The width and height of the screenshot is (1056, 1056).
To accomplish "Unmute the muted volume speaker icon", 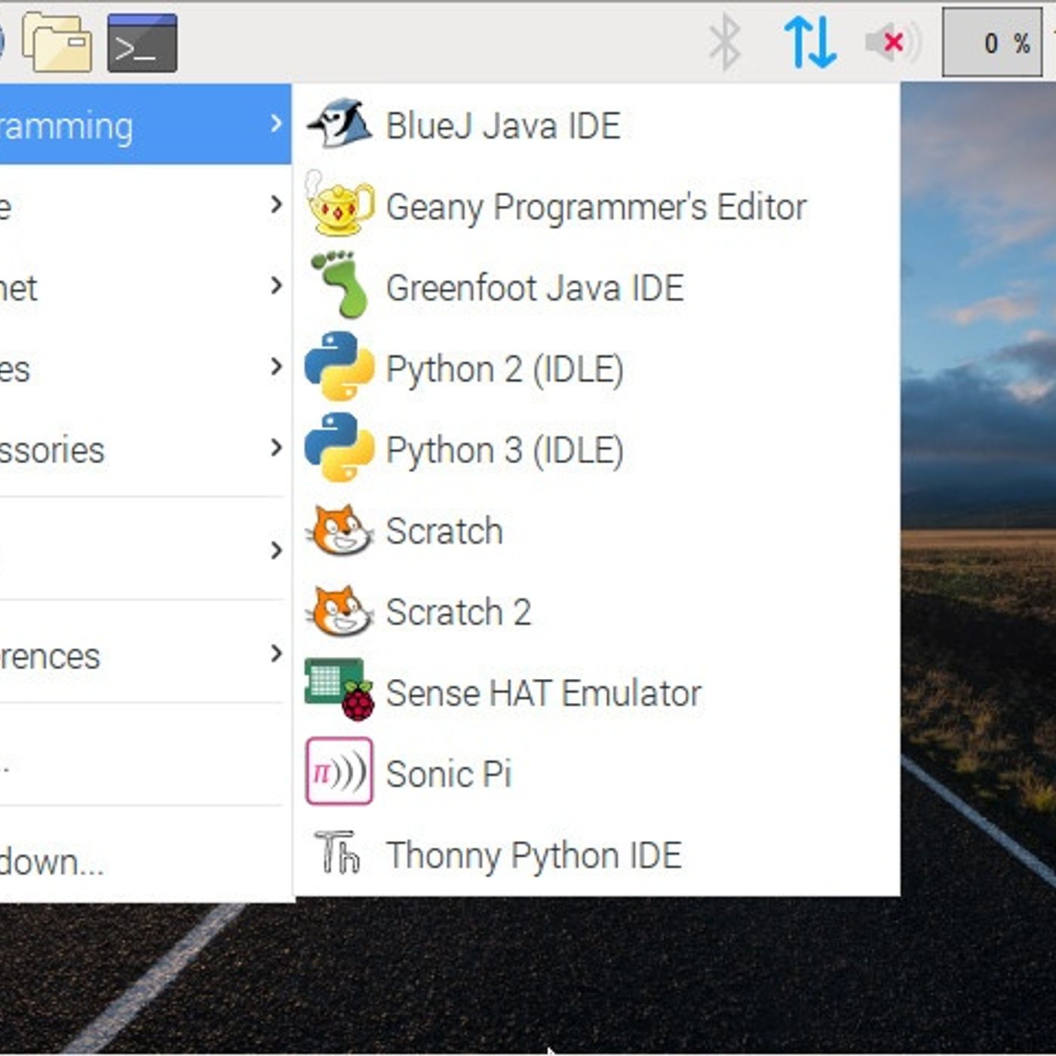I will coord(892,42).
